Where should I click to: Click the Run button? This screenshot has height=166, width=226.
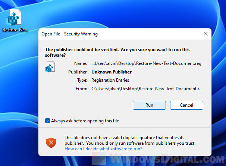click(149, 105)
